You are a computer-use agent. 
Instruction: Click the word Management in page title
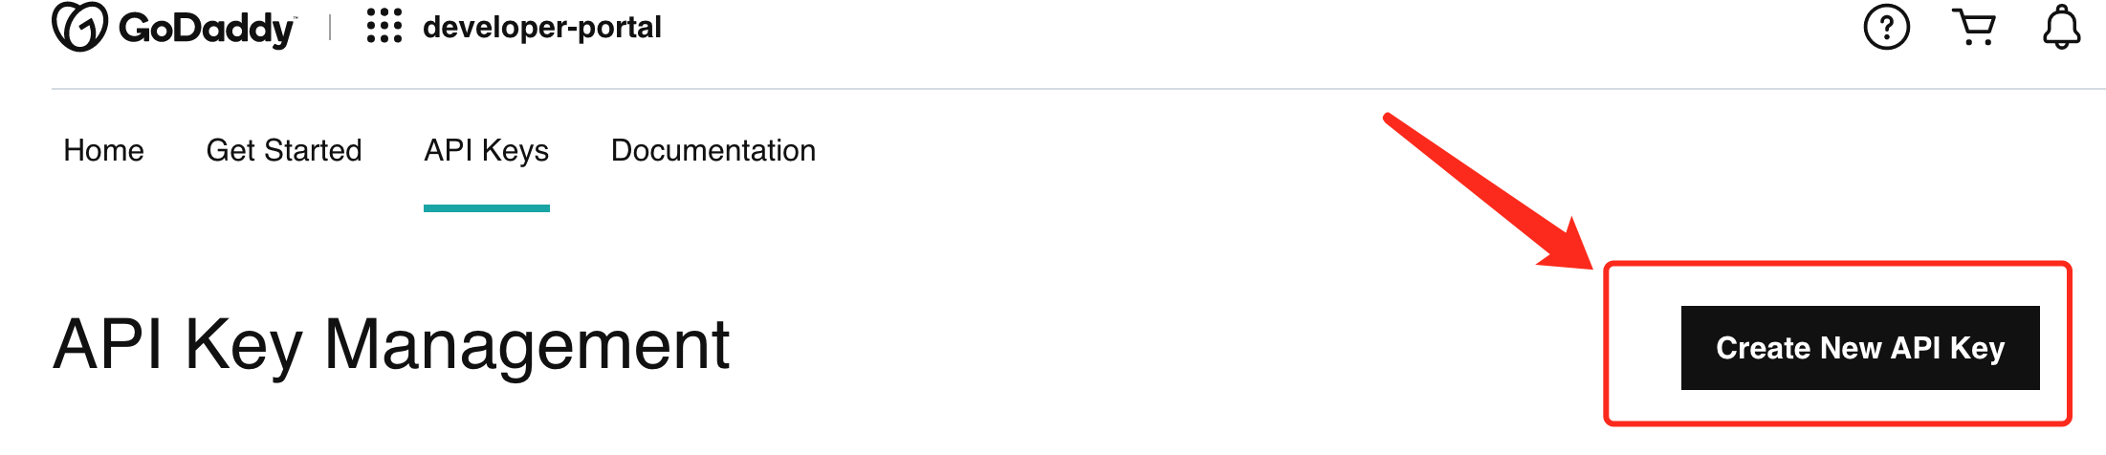click(x=527, y=346)
